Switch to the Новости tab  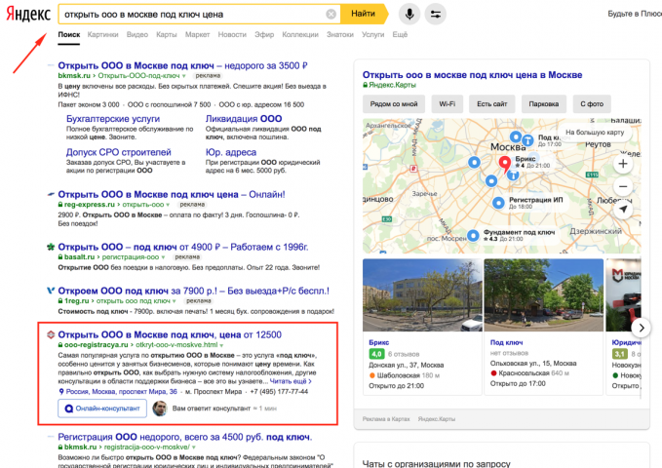pyautogui.click(x=232, y=35)
